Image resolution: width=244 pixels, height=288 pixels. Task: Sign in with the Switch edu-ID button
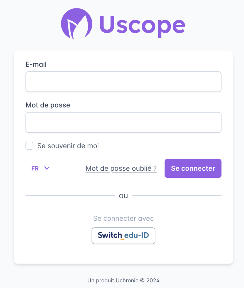tap(123, 235)
